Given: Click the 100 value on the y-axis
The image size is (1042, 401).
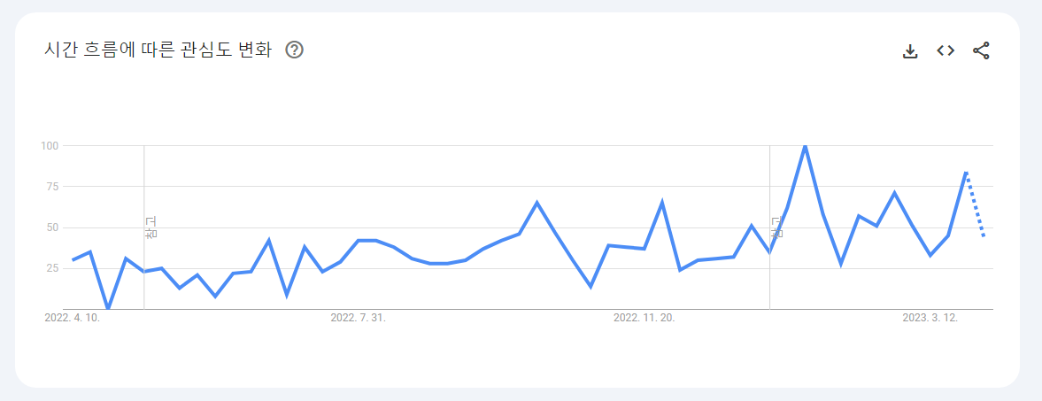Looking at the screenshot, I should click(x=51, y=146).
